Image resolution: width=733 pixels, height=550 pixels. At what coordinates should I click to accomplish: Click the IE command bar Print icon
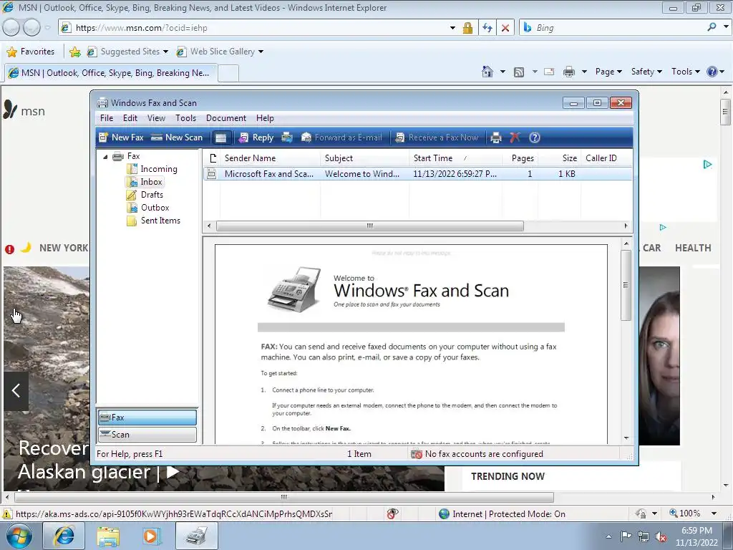tap(569, 72)
